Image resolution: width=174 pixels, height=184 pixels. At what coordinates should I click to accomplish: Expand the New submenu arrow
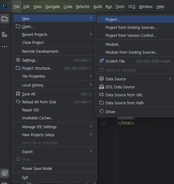pos(91,18)
